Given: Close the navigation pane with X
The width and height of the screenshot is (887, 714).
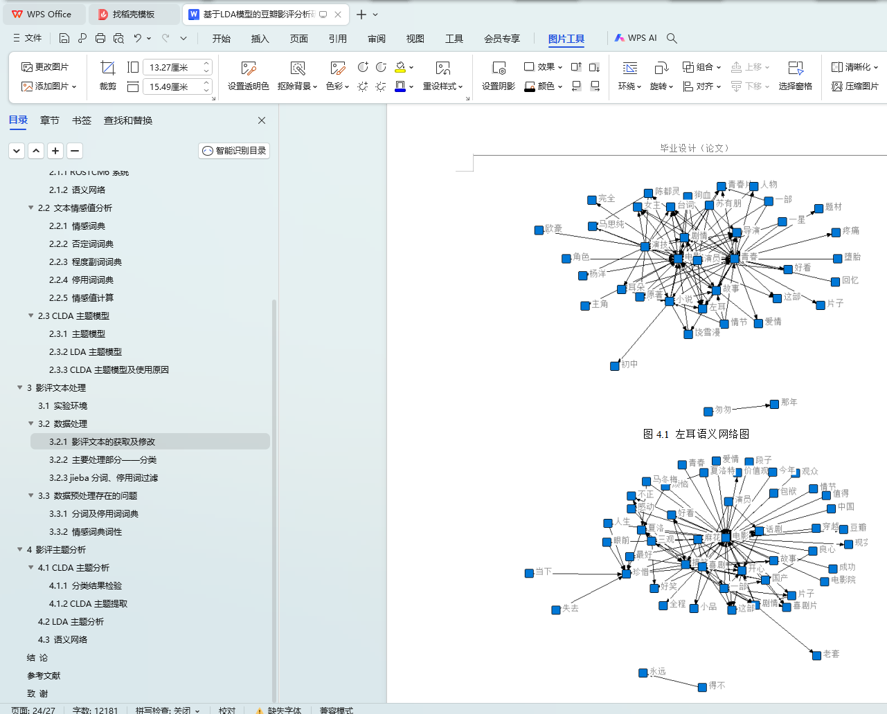Looking at the screenshot, I should click(262, 120).
